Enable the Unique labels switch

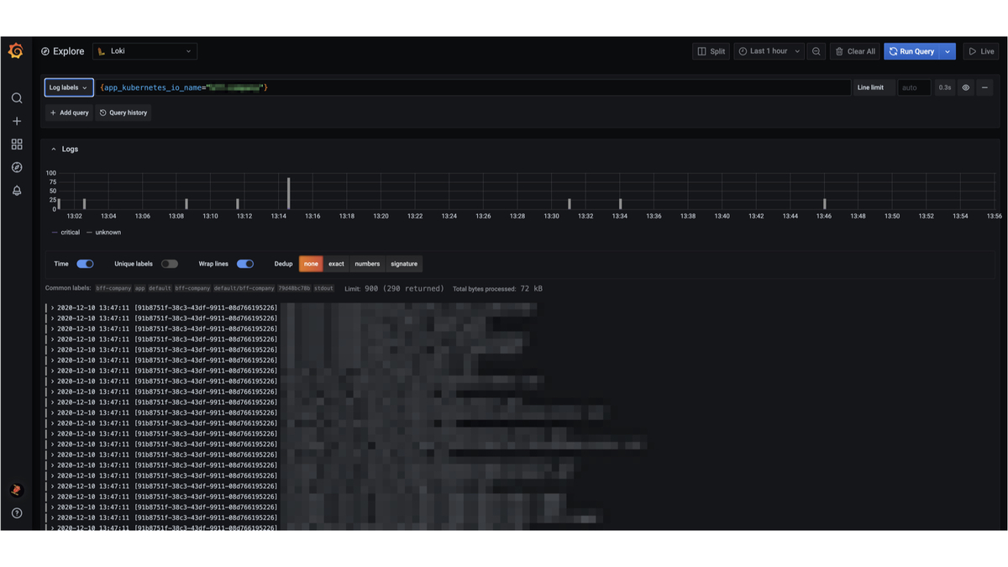[x=170, y=264]
